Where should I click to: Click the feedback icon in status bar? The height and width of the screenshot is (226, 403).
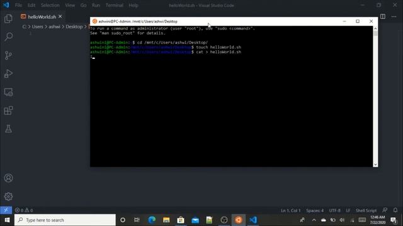tap(385, 210)
